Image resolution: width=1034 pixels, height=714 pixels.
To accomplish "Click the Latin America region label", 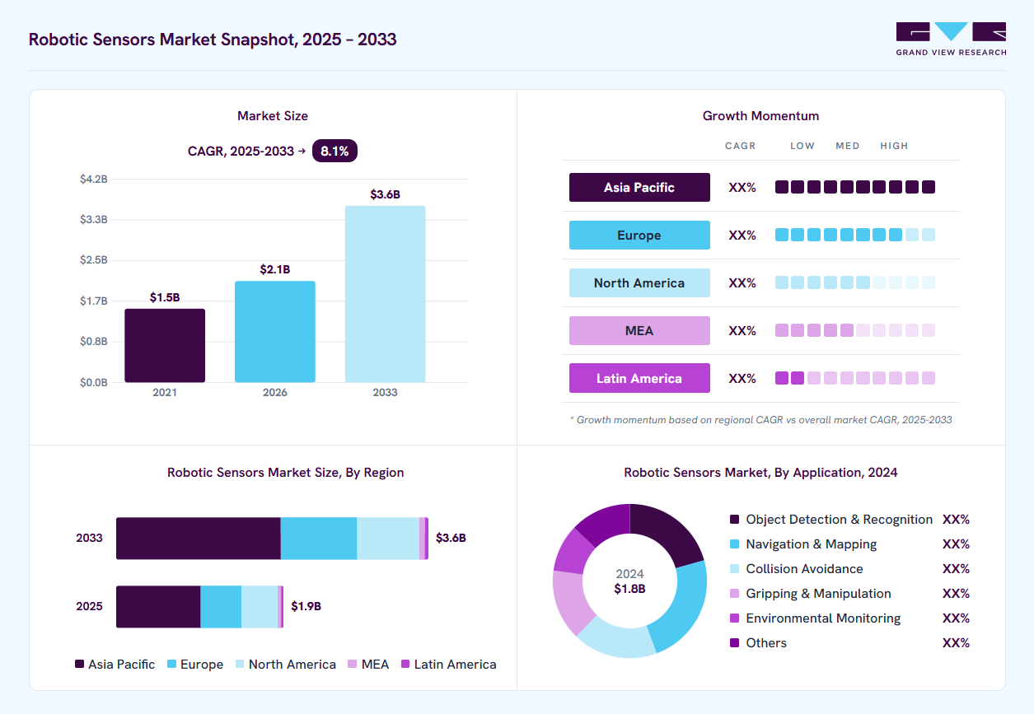I will click(x=639, y=378).
